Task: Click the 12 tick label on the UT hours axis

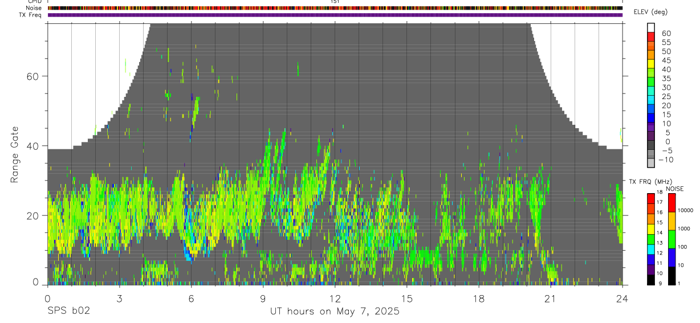Action: click(x=335, y=299)
